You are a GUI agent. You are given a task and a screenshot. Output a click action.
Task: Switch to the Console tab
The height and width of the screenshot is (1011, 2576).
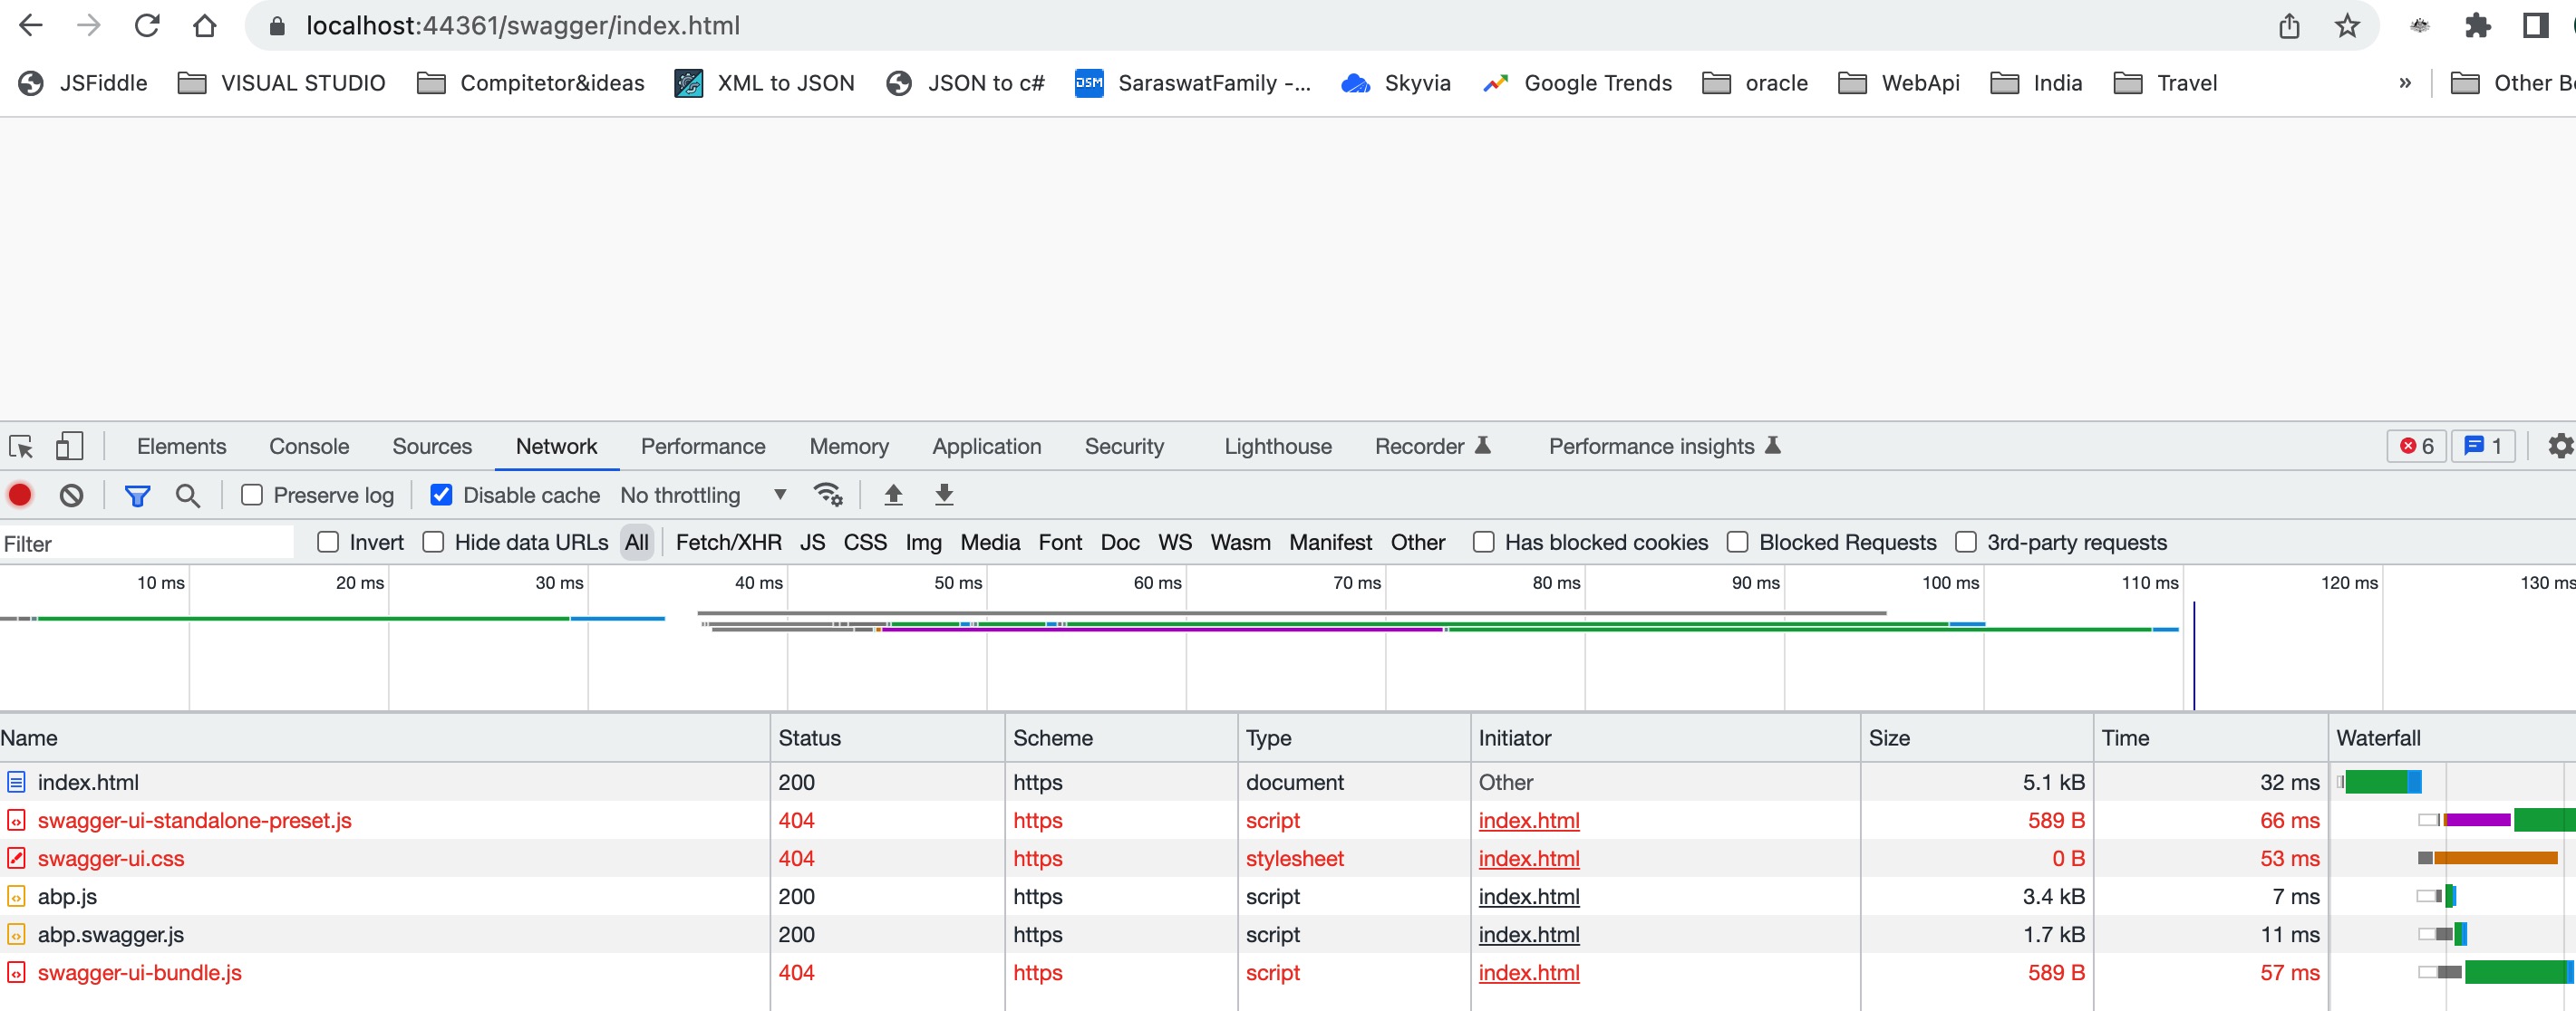309,447
